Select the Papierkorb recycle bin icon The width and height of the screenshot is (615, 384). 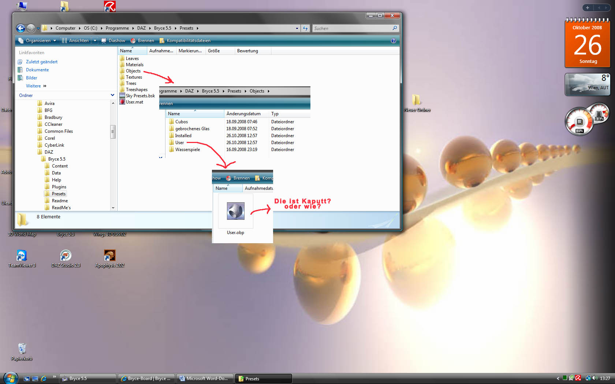(22, 352)
